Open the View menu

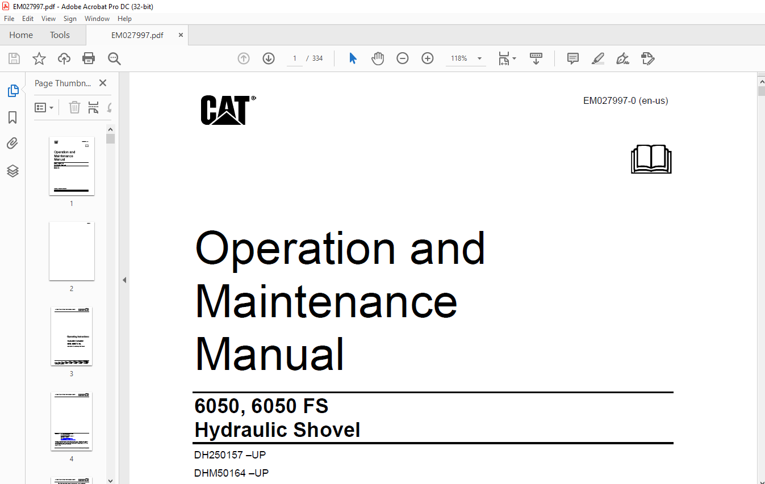point(49,19)
